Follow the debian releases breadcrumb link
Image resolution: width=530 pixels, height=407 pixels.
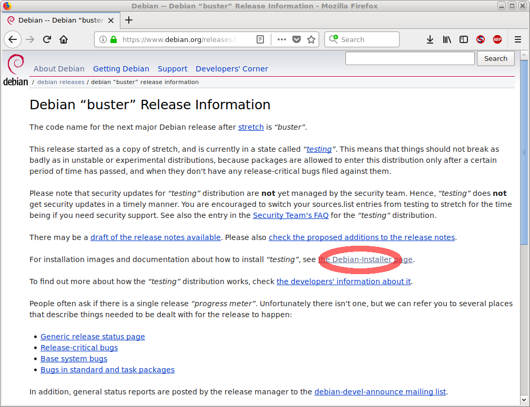(61, 82)
